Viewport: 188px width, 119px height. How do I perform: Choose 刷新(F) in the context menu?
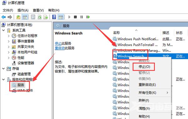coord(144,101)
